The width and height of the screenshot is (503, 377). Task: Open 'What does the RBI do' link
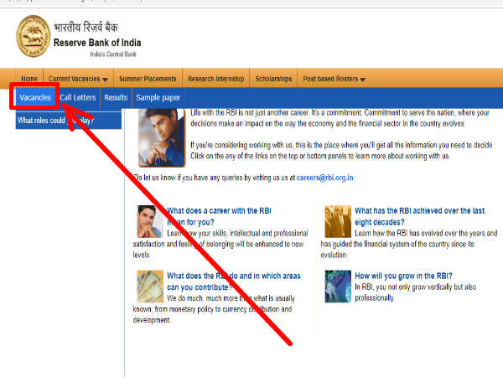(234, 281)
